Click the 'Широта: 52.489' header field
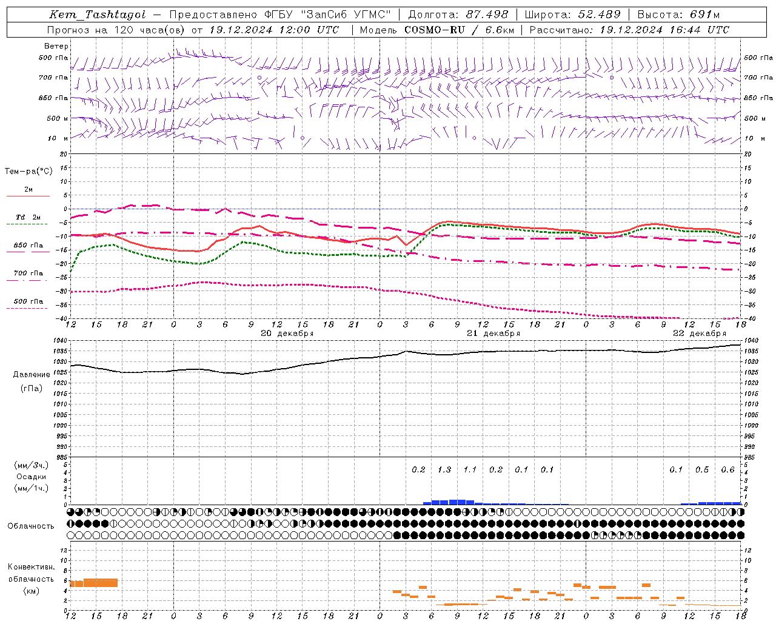 pyautogui.click(x=573, y=15)
